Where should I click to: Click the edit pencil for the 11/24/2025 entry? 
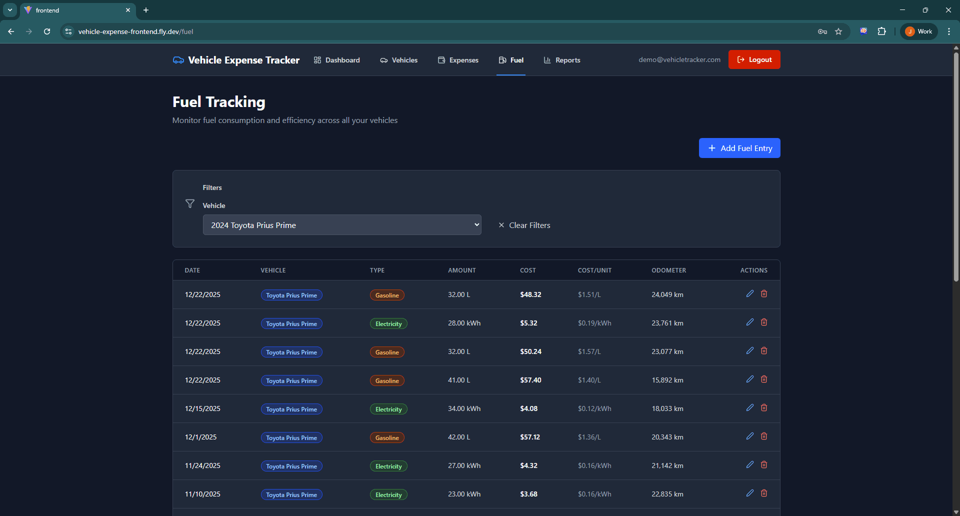coord(749,464)
